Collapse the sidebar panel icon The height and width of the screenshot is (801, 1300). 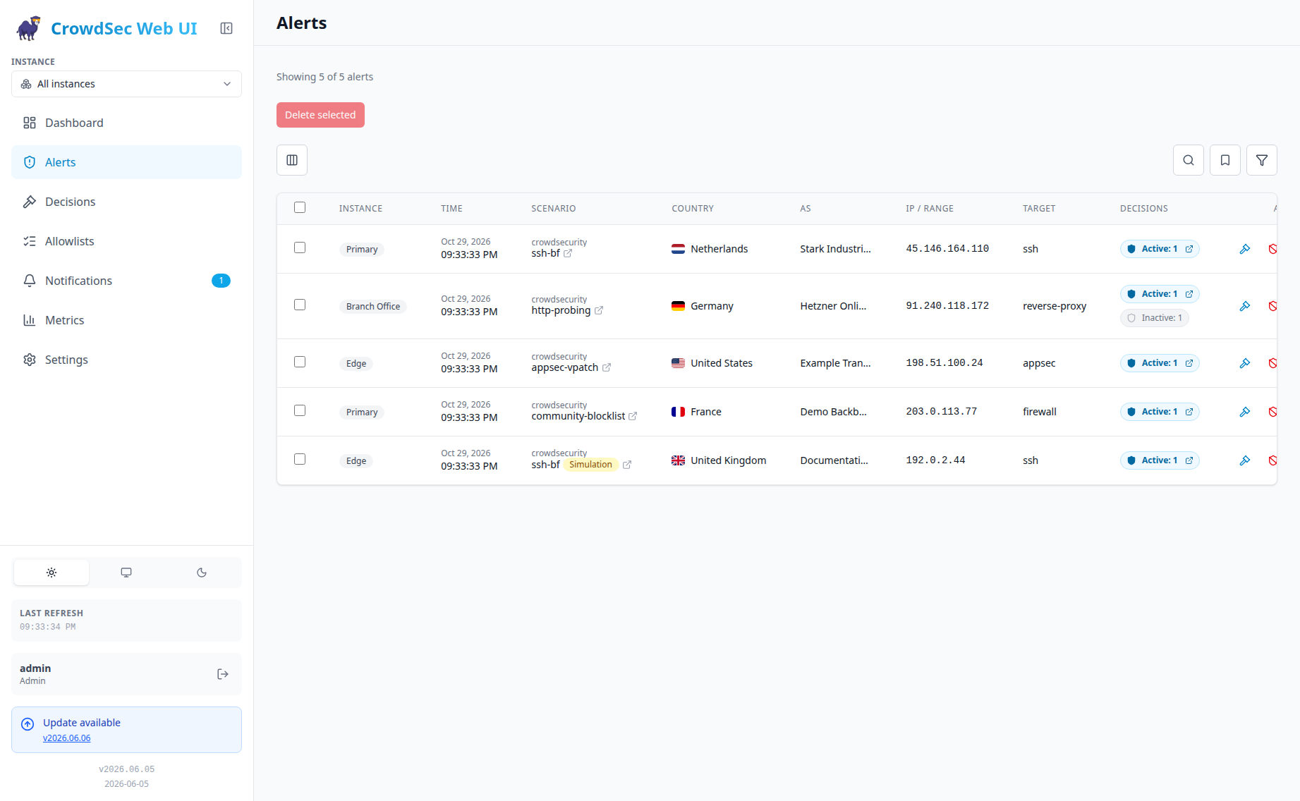pos(226,28)
